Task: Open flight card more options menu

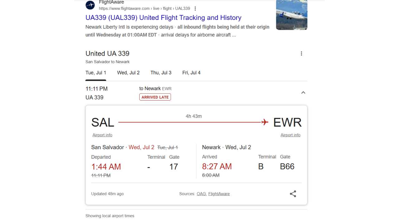Action: click(301, 54)
